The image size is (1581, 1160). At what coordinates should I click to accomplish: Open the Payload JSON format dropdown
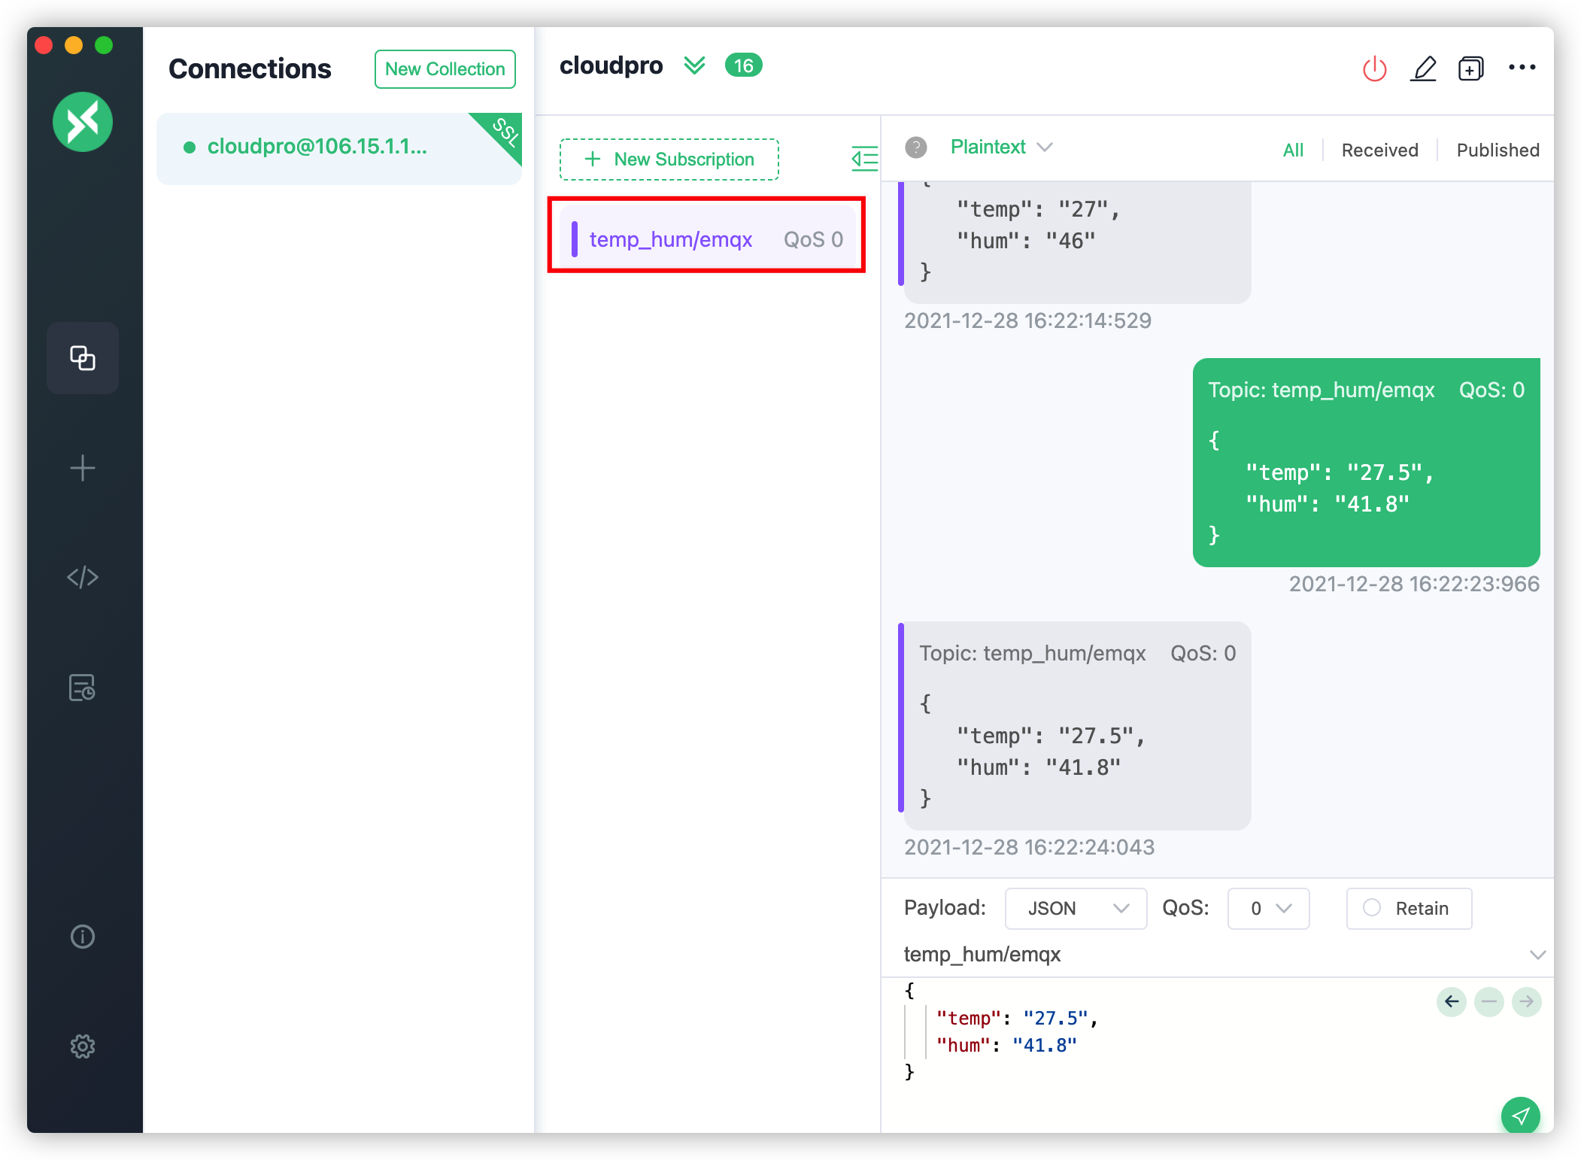1076,909
